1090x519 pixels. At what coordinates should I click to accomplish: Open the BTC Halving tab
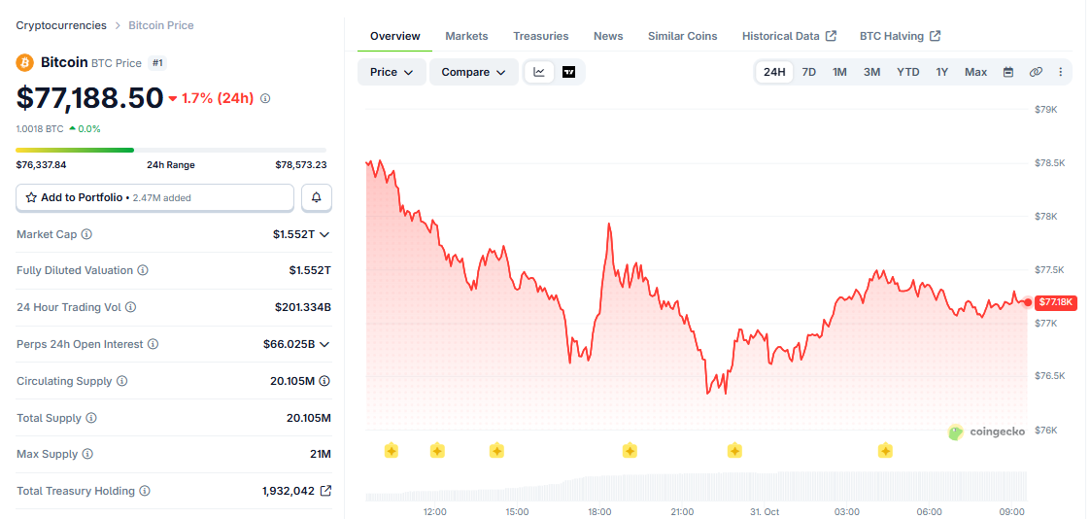(x=901, y=36)
